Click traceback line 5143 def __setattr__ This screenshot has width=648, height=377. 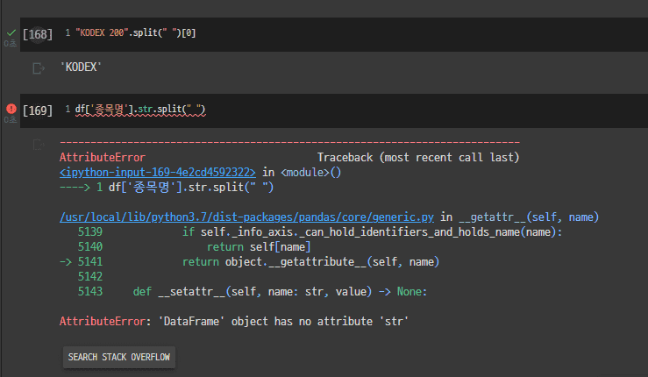(253, 291)
